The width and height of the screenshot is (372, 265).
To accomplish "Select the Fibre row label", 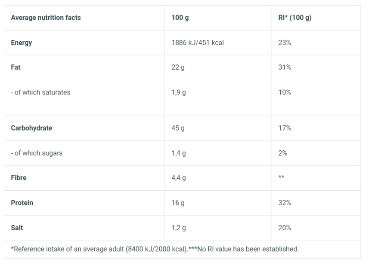I will point(19,178).
